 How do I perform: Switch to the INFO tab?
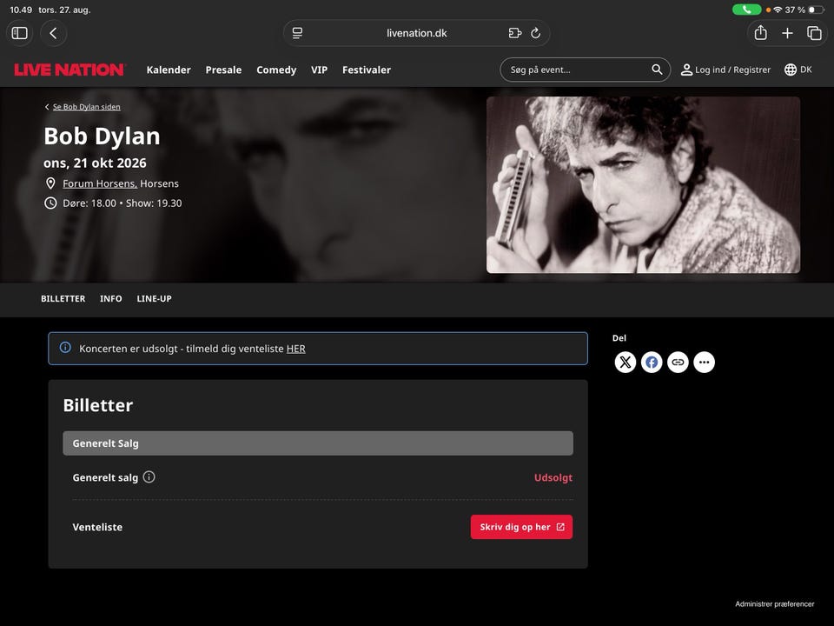[x=110, y=298]
